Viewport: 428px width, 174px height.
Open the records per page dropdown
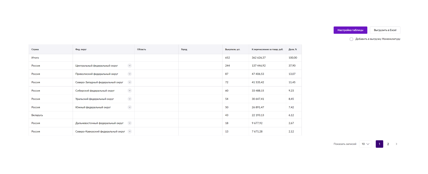(x=366, y=144)
